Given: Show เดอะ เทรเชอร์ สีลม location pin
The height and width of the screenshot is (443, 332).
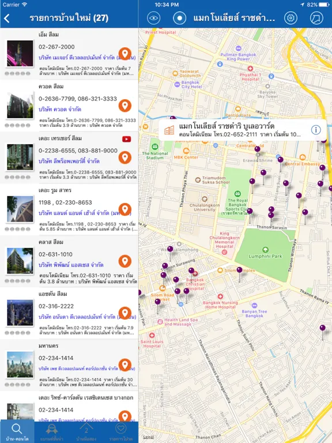Looking at the screenshot, I should (x=124, y=157).
